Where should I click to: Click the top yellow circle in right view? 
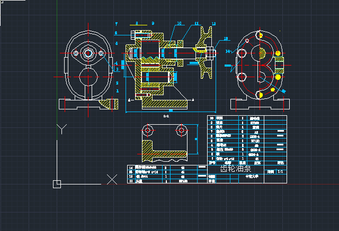tap(260, 35)
